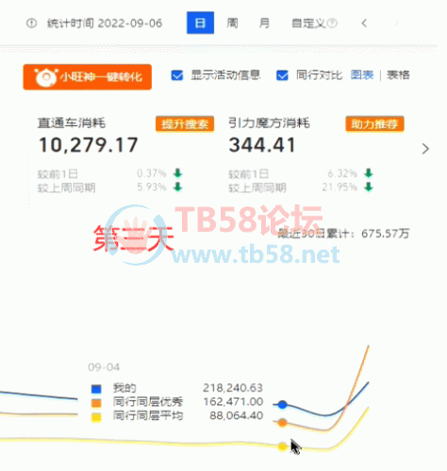Image resolution: width=447 pixels, height=471 pixels.
Task: Click the blue 我的 legend swatch
Action: [96, 389]
